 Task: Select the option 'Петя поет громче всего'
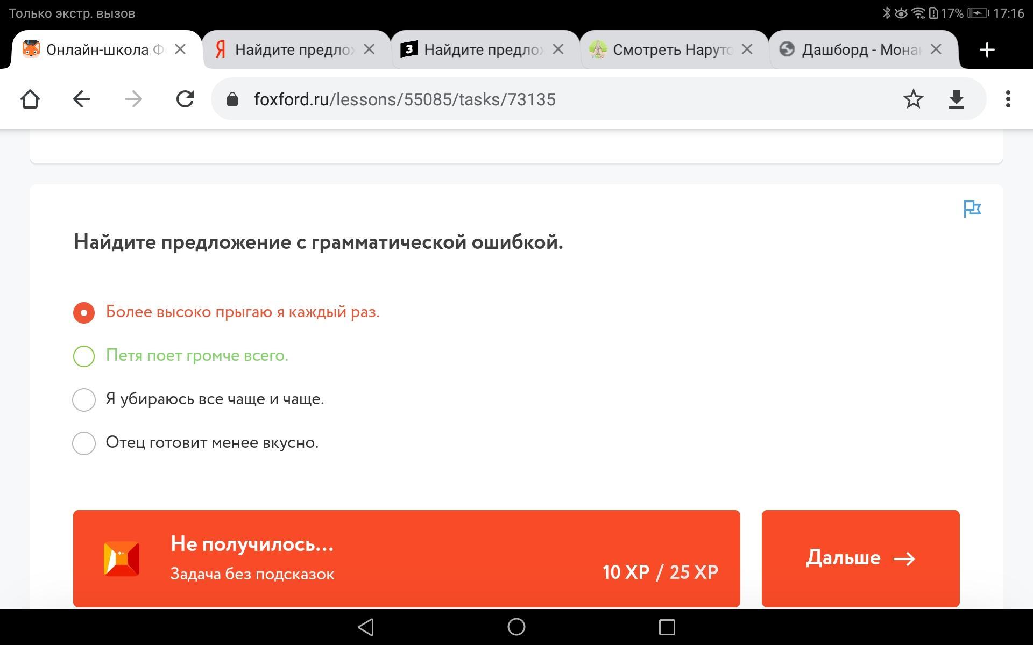[x=180, y=356]
